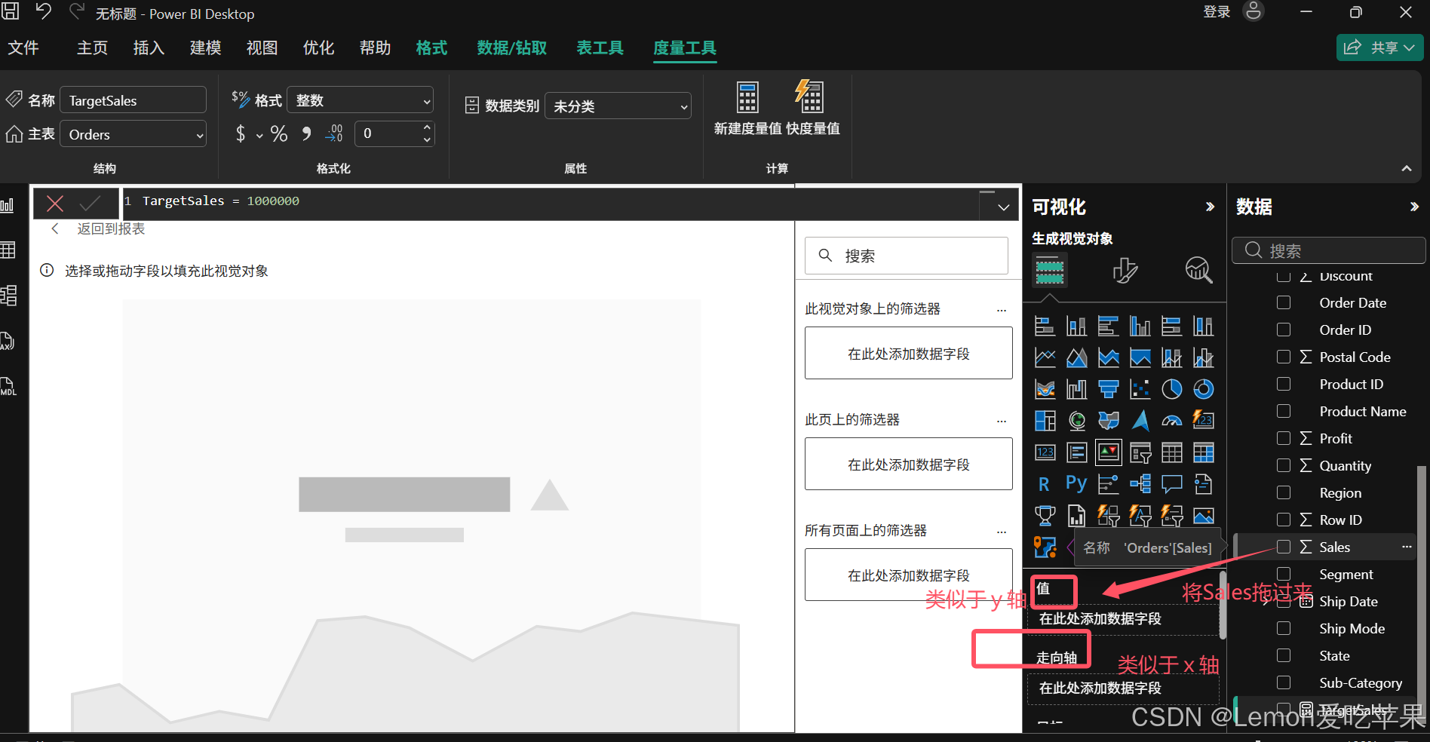
Task: Choose the pie chart visual
Action: click(1171, 389)
